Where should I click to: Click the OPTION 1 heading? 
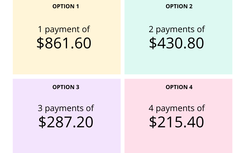tap(66, 6)
